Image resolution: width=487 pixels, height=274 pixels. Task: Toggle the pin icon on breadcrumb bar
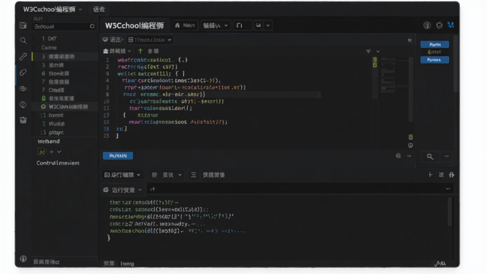click(409, 40)
